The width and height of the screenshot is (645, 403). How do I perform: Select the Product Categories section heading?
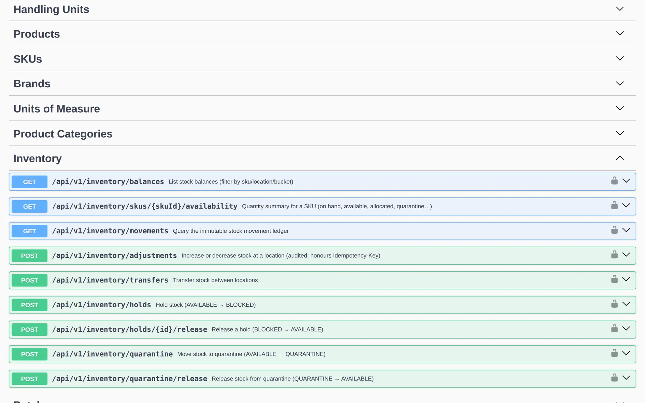pyautogui.click(x=63, y=134)
